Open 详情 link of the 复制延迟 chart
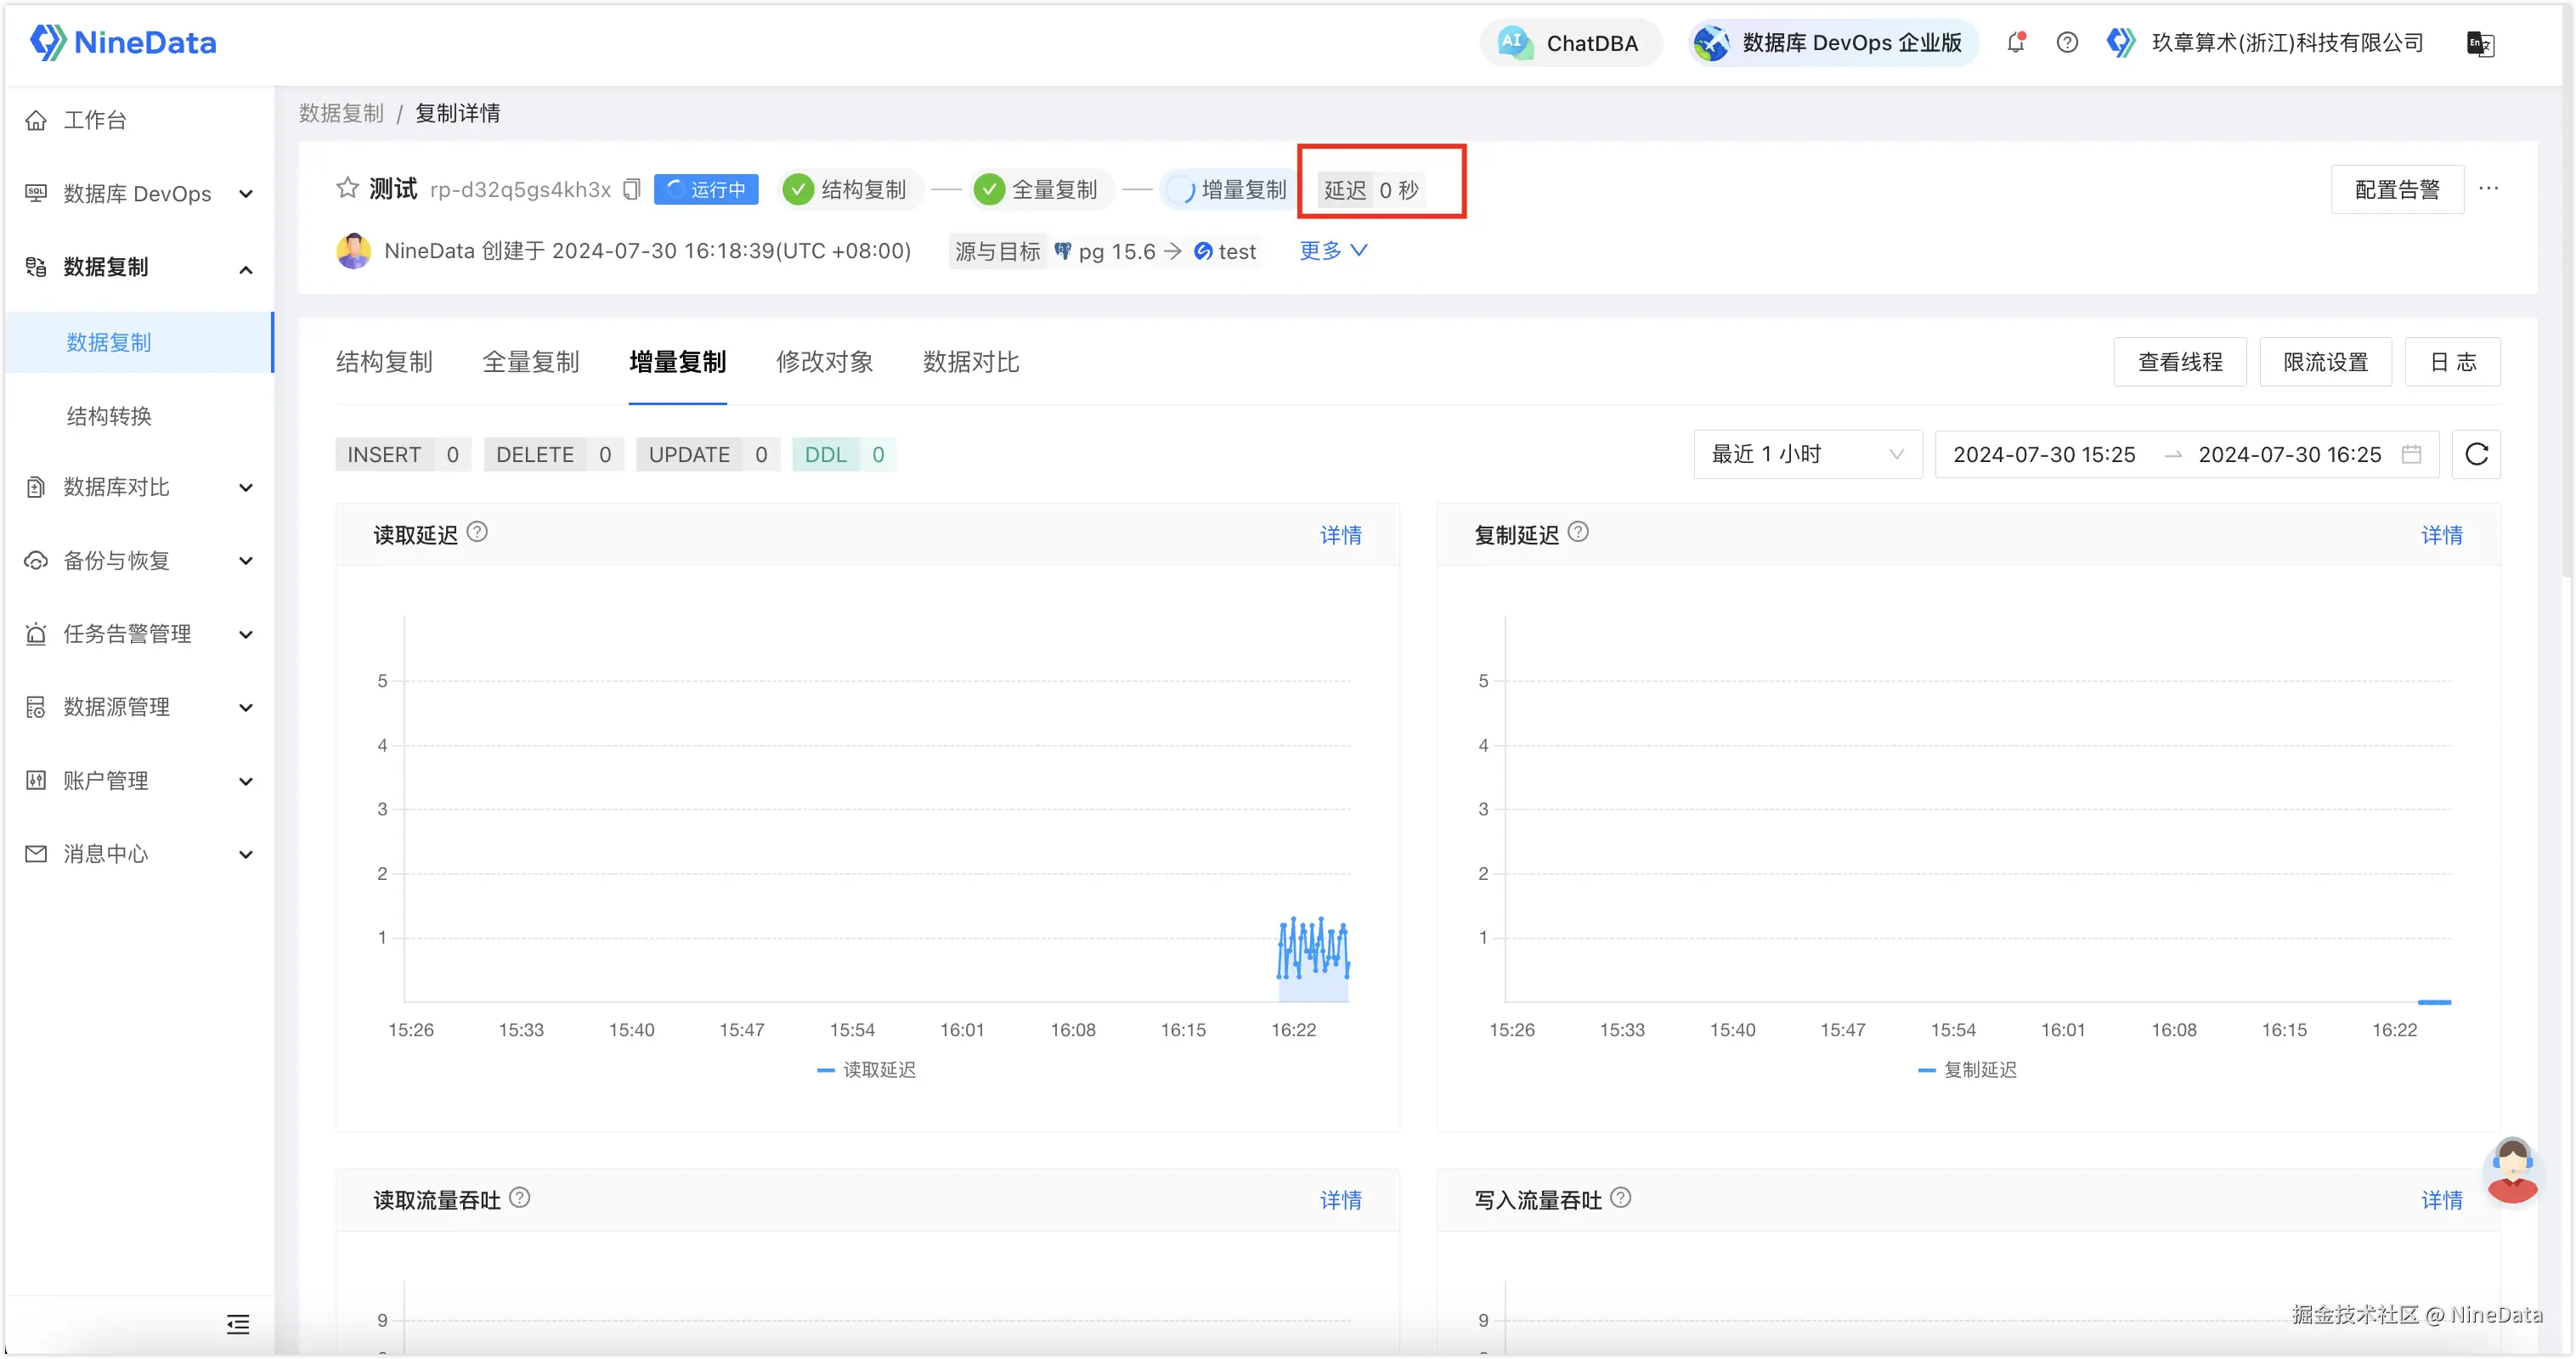 point(2441,535)
